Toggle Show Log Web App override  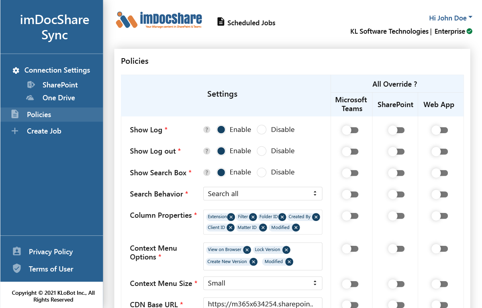point(439,130)
